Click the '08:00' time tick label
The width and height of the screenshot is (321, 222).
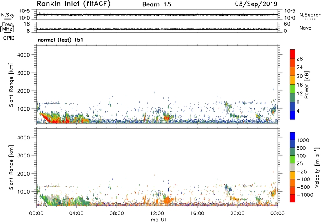117,214
